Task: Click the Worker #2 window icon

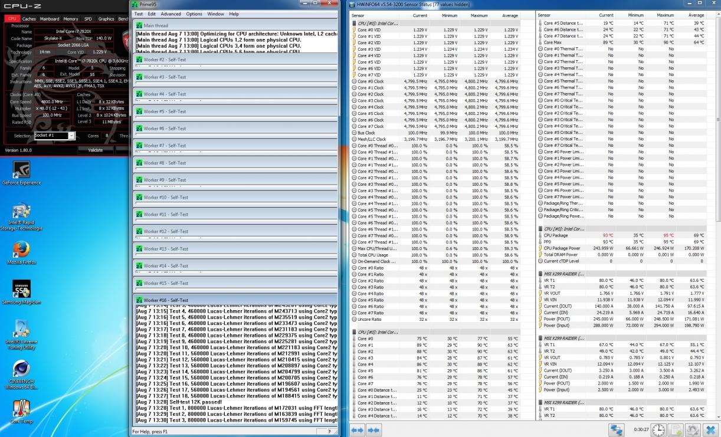Action: (139, 60)
